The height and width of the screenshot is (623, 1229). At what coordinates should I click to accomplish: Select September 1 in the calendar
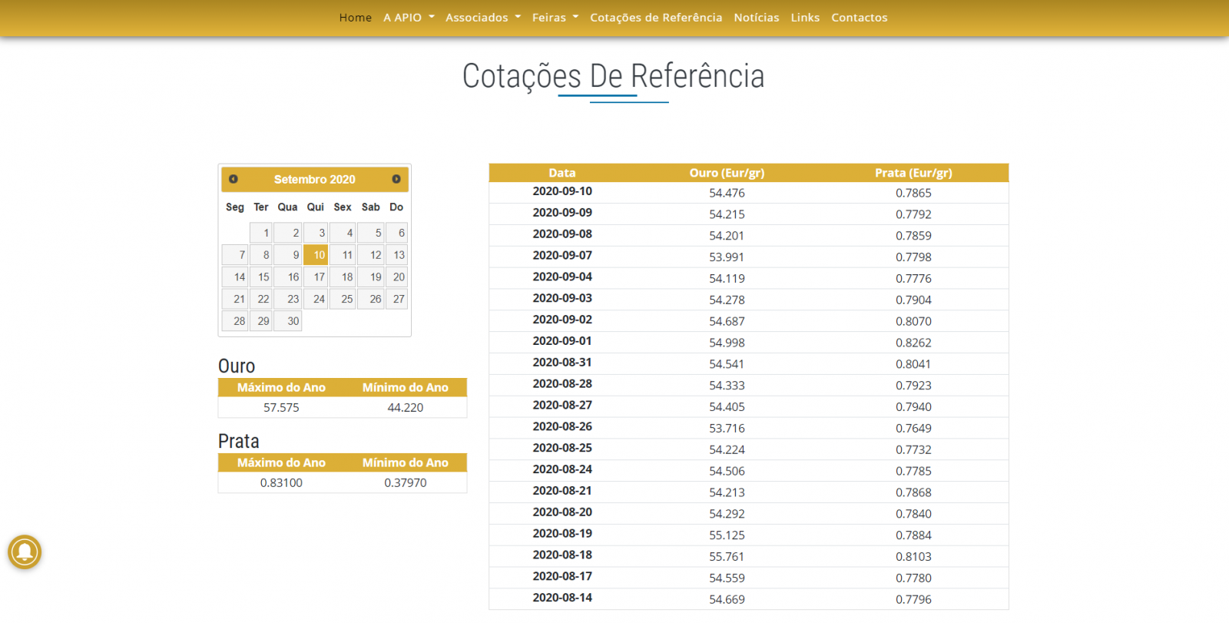tap(261, 233)
